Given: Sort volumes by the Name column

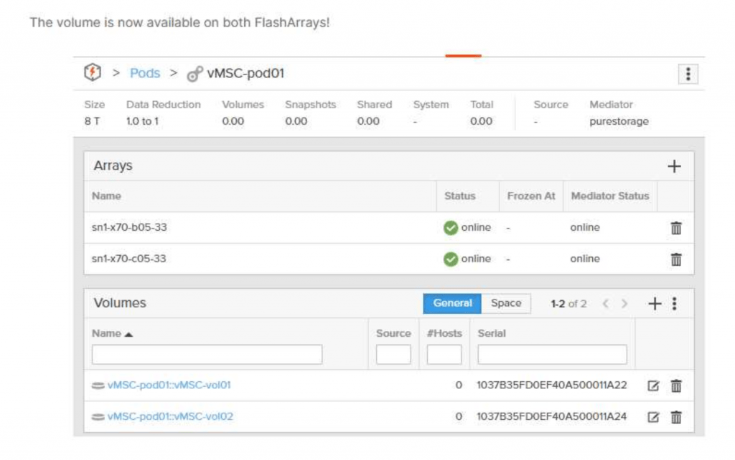Looking at the screenshot, I should coord(113,334).
